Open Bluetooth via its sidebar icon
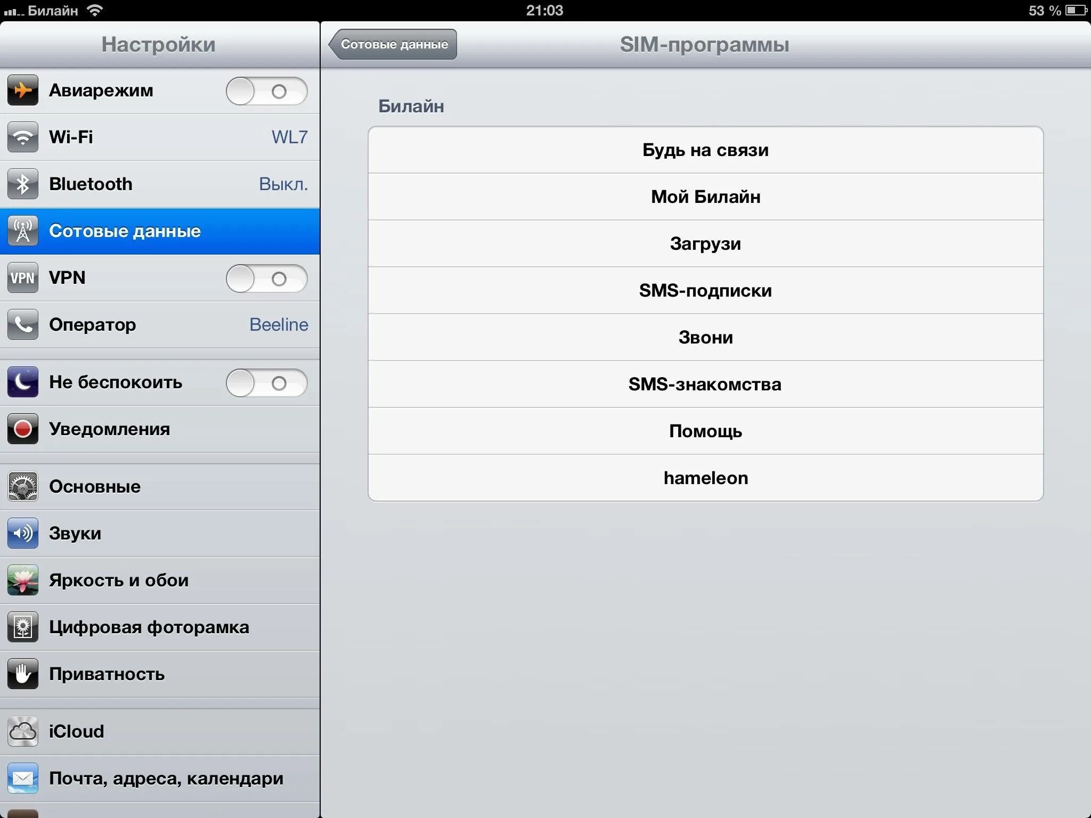This screenshot has width=1091, height=818. coord(22,184)
